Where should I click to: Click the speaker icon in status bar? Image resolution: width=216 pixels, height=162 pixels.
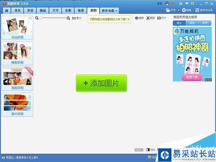point(3,158)
